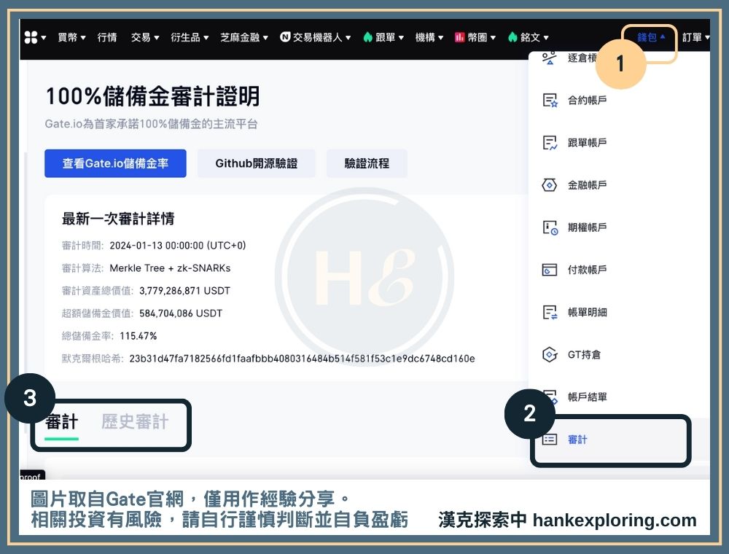The image size is (729, 554).
Task: Select 帳單明細 in wallet menu
Action: [x=587, y=312]
